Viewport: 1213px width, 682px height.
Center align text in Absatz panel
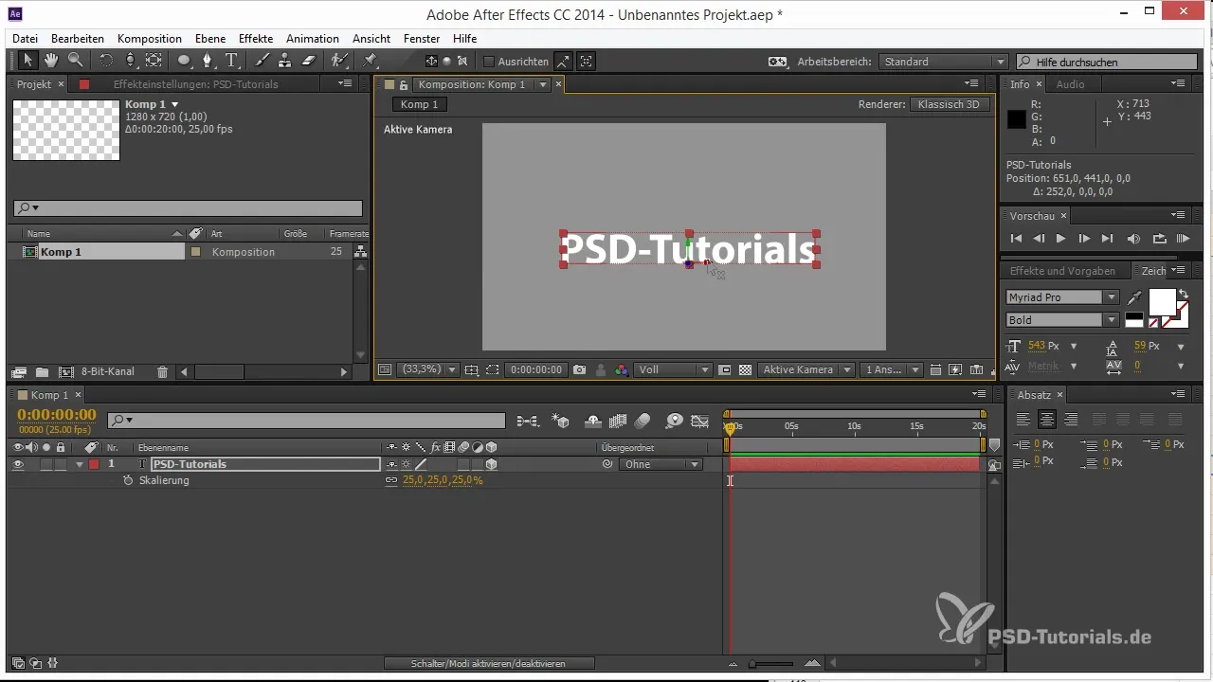click(1047, 419)
